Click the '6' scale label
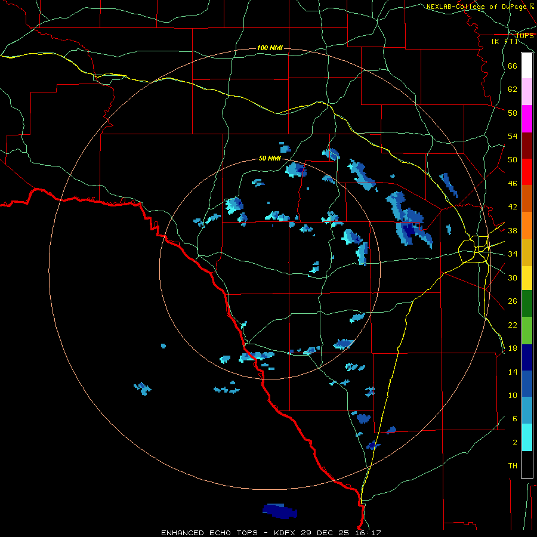 [514, 419]
